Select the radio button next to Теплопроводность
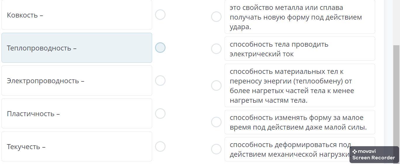Viewport: 400px width, 164px height. 160,48
